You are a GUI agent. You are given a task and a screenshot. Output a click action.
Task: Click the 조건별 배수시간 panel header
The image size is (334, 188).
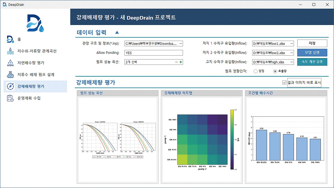pyautogui.click(x=286, y=93)
